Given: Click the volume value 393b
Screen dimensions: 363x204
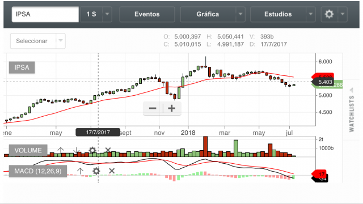Looking at the screenshot, I should coord(267,37).
